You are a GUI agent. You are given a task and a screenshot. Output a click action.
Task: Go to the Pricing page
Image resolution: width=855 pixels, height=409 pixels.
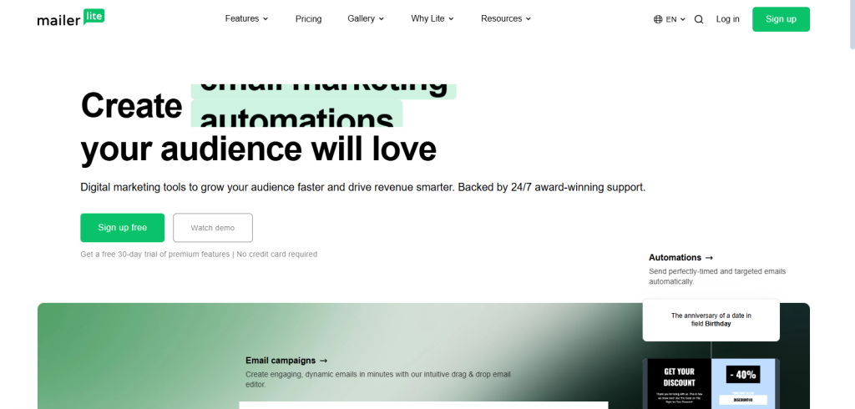(x=309, y=19)
